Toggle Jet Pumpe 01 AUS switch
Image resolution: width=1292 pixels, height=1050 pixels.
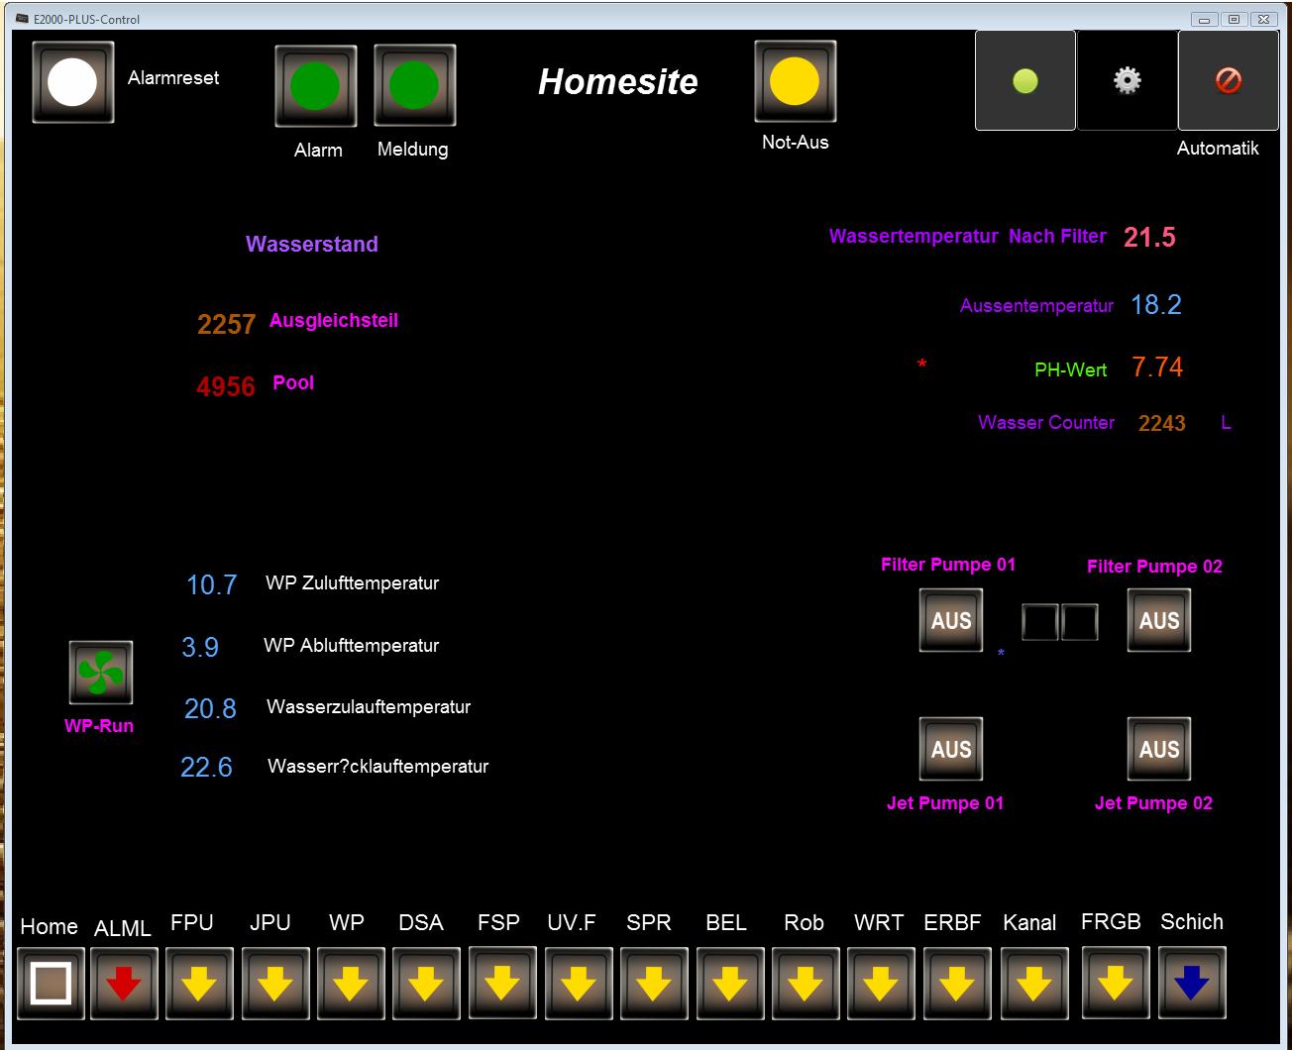pyautogui.click(x=951, y=750)
